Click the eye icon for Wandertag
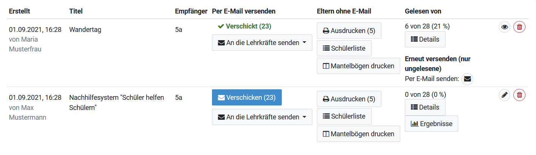Screen dimensions: 536x155 (505, 27)
